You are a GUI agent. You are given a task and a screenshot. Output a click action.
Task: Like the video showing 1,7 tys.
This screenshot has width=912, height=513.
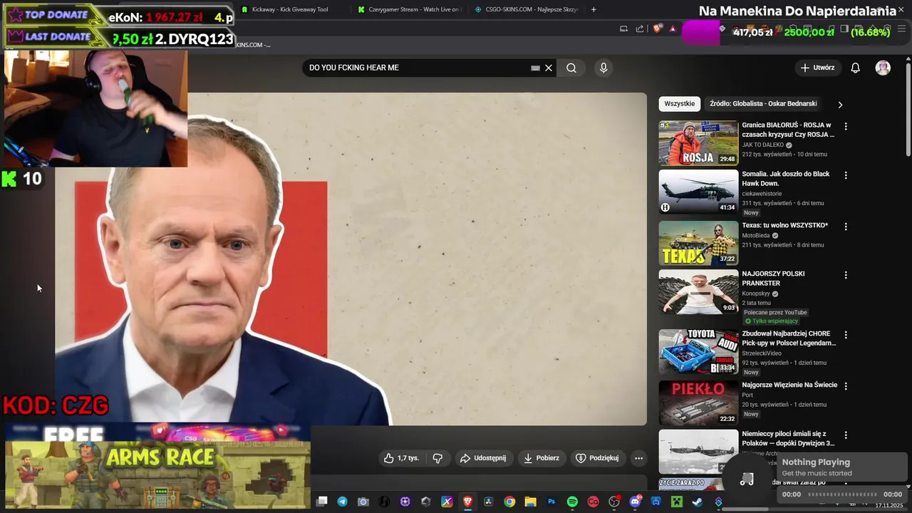401,458
